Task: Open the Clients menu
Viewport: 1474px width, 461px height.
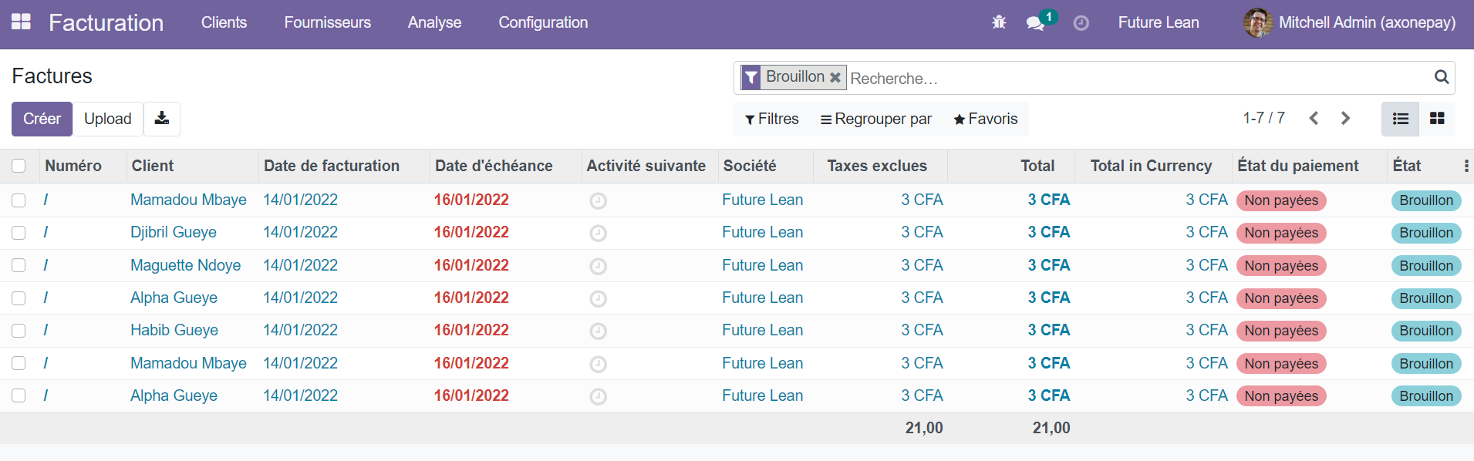Action: point(224,22)
